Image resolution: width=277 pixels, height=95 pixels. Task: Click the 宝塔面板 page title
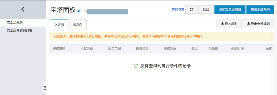(x=63, y=10)
